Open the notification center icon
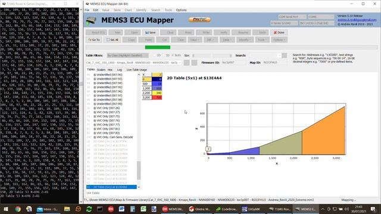 [x=373, y=209]
